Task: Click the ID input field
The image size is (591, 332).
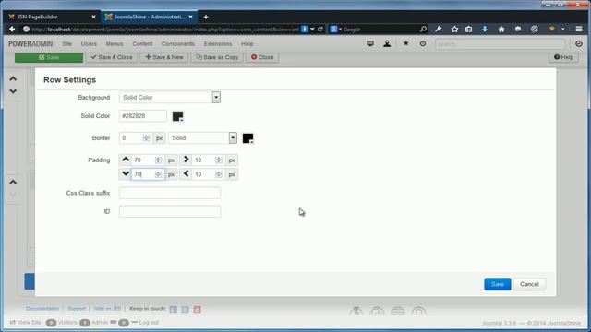Action: 170,211
